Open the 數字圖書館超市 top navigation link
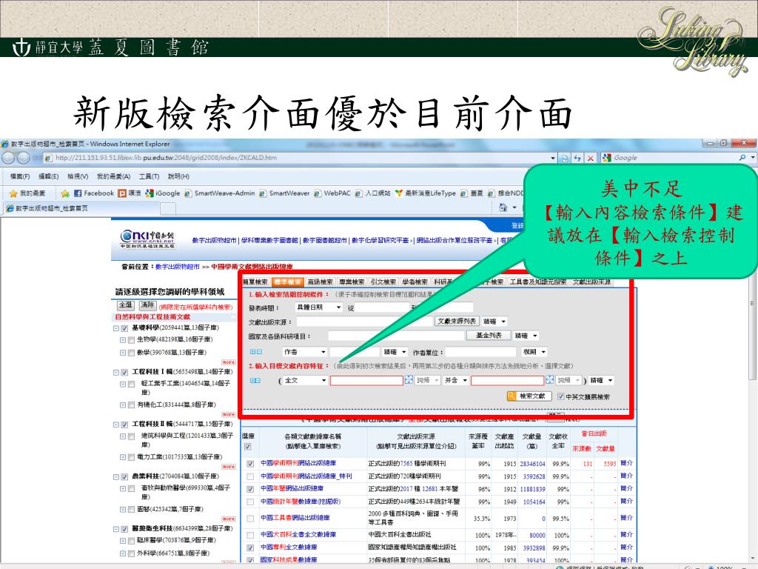Image resolution: width=758 pixels, height=569 pixels. tap(325, 240)
